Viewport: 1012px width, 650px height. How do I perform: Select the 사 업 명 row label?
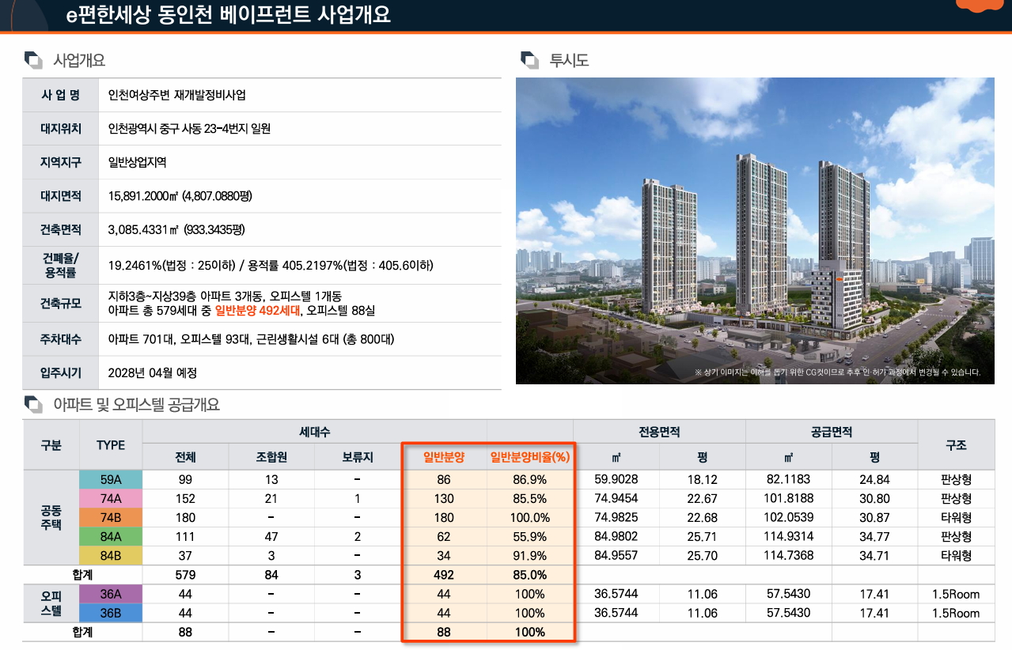pyautogui.click(x=61, y=95)
